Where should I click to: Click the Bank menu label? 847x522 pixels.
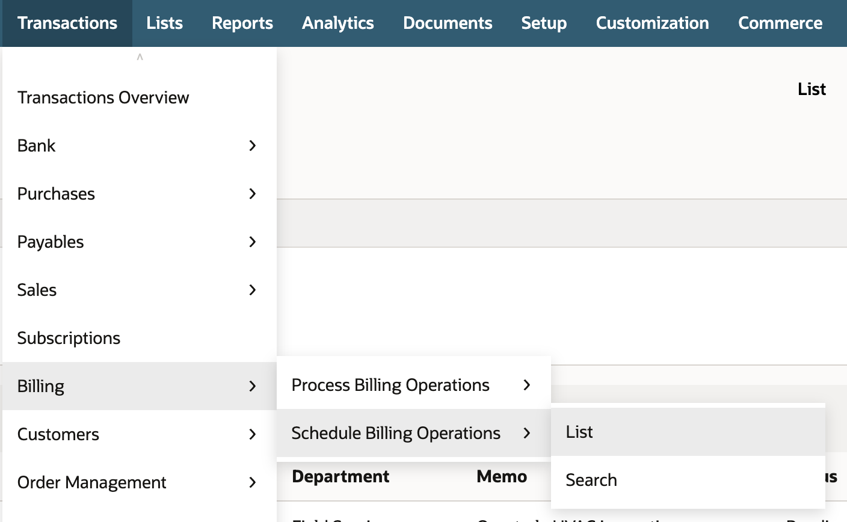pyautogui.click(x=36, y=146)
